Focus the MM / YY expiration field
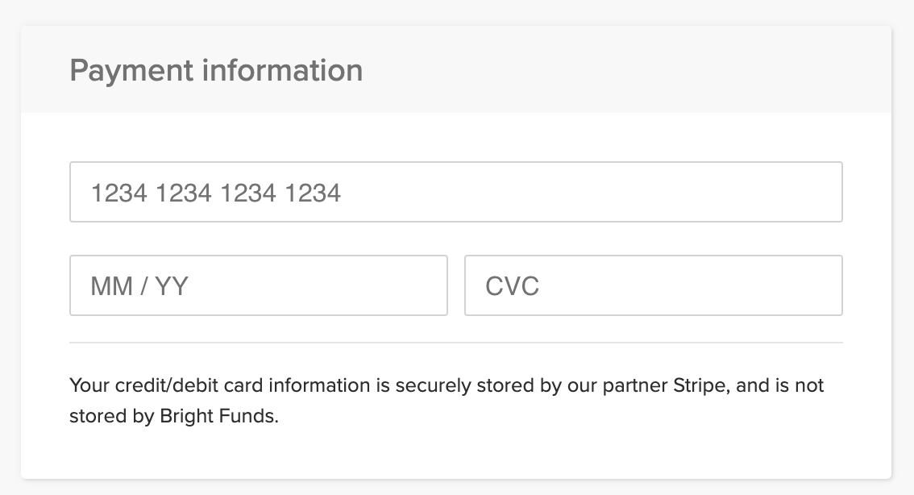The image size is (914, 495). click(258, 285)
